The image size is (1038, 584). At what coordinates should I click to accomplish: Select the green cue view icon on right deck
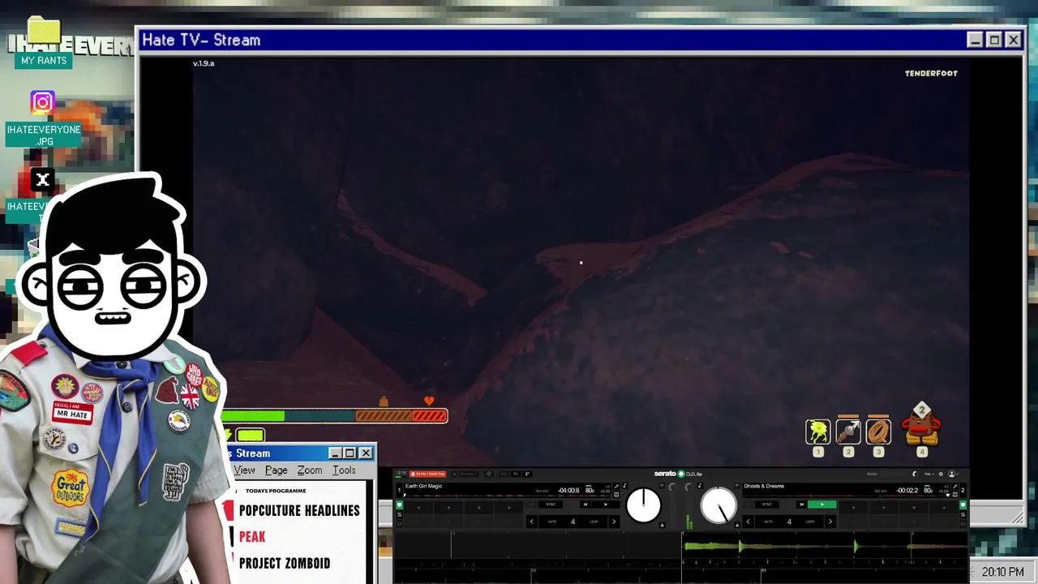pyautogui.click(x=963, y=505)
